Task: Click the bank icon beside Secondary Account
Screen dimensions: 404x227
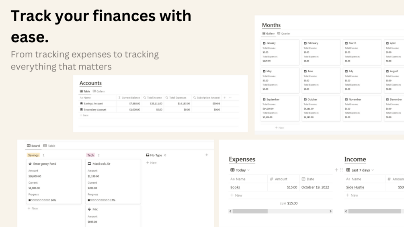Action: [x=81, y=110]
